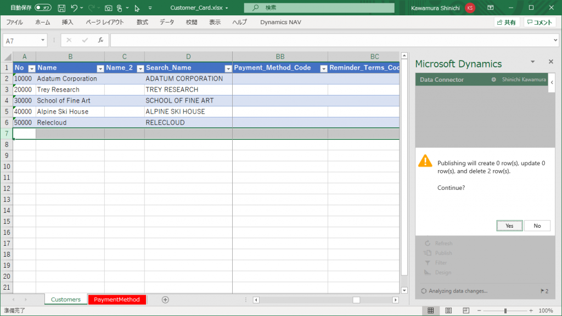Open the No column filter dropdown
562x316 pixels.
[x=31, y=69]
